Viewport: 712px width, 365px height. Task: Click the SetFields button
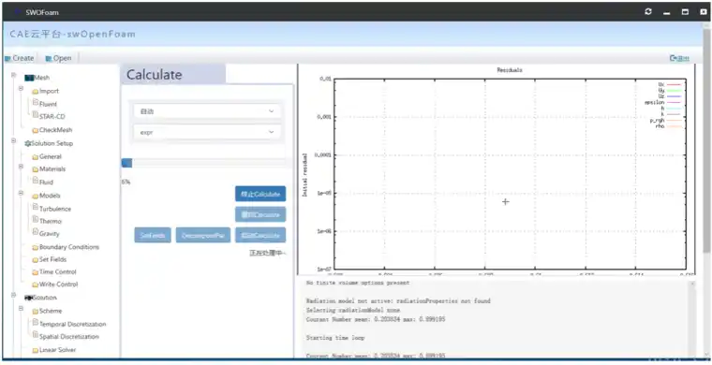point(153,235)
